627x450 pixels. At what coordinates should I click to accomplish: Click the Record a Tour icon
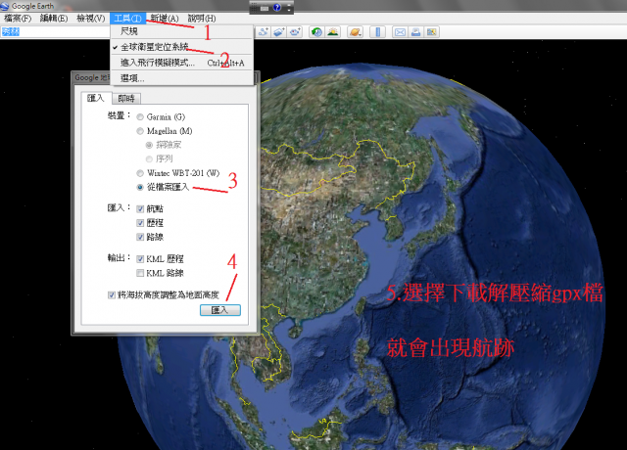(295, 32)
